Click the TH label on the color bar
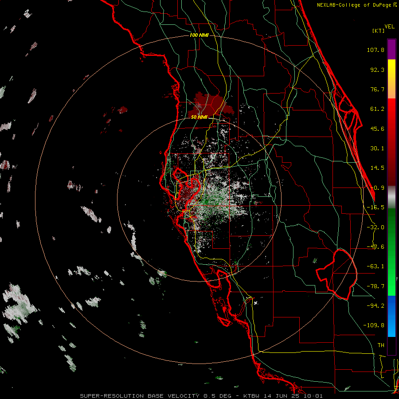 (381, 345)
